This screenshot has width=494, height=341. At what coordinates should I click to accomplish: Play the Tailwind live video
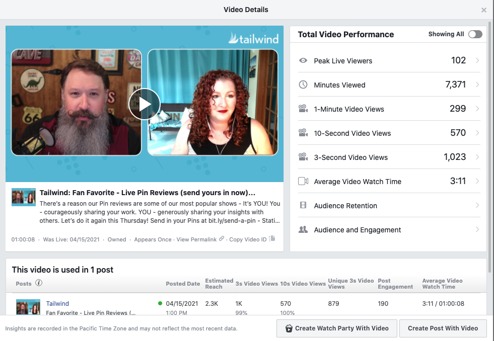(x=145, y=104)
